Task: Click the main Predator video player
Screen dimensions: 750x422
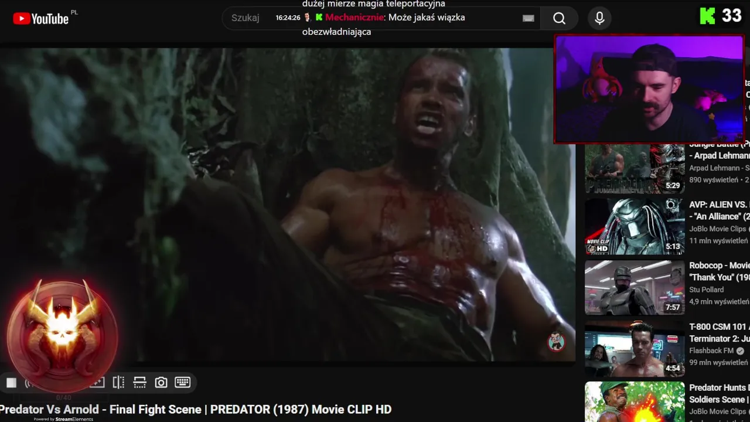Action: (287, 205)
